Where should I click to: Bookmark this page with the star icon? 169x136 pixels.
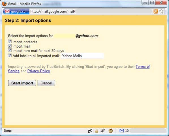(161, 11)
